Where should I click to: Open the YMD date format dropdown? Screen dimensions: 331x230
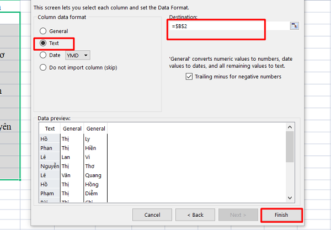click(x=78, y=55)
